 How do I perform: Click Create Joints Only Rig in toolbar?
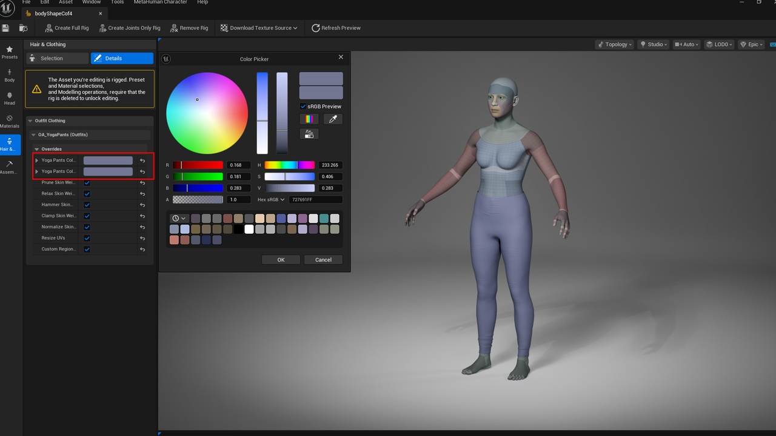click(x=130, y=28)
